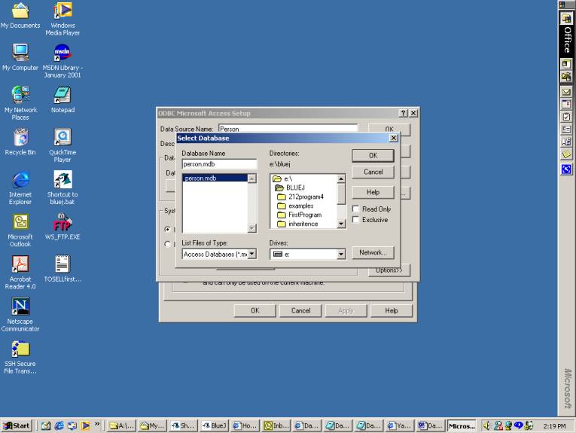
Task: Switch to Micros... taskbar button
Action: coord(462,425)
